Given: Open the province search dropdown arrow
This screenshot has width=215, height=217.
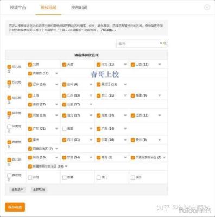Looking at the screenshot, I should [161, 43].
